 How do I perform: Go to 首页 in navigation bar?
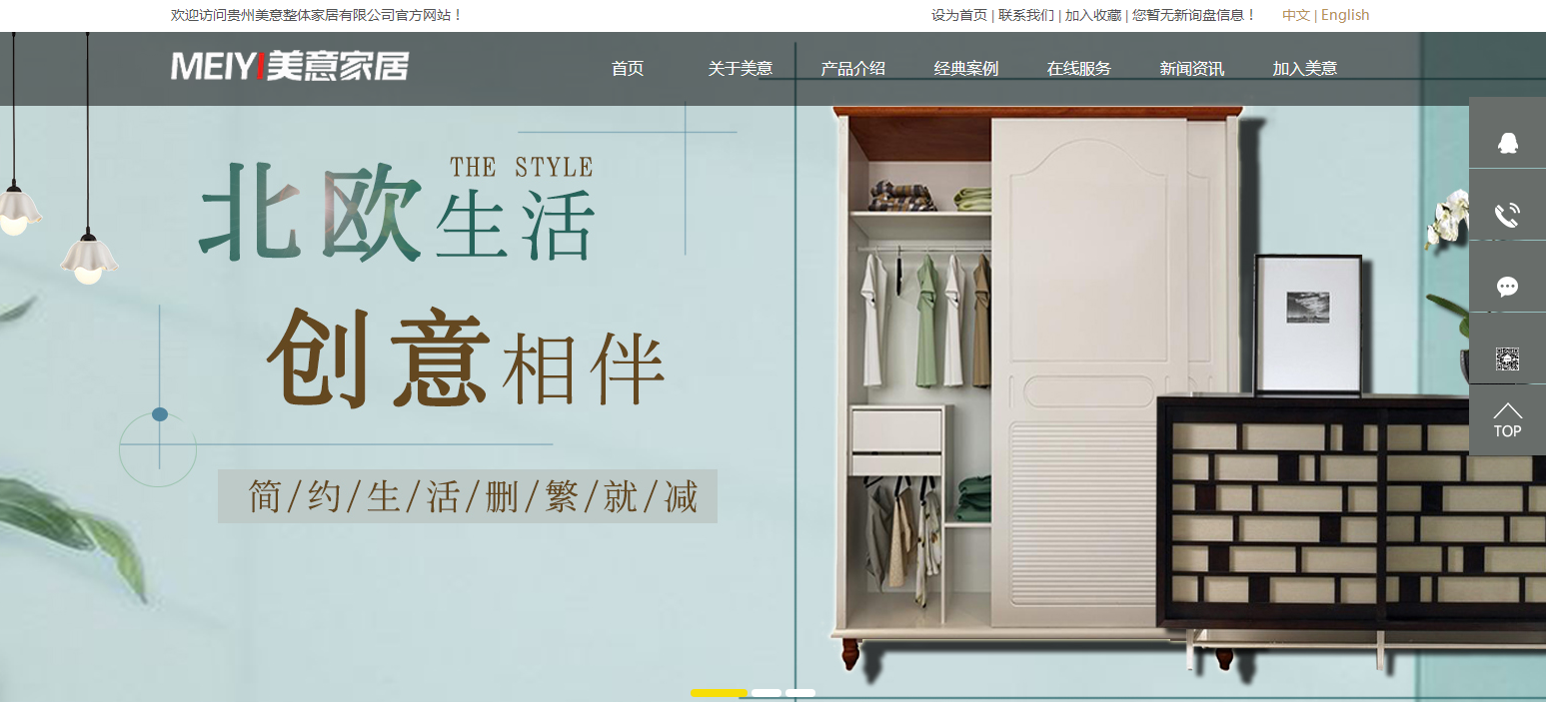coord(628,69)
